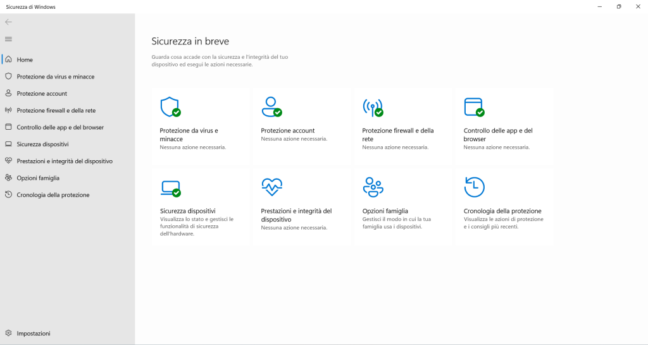The image size is (648, 345).
Task: Click the large browser window icon on app control card
Action: tap(474, 107)
